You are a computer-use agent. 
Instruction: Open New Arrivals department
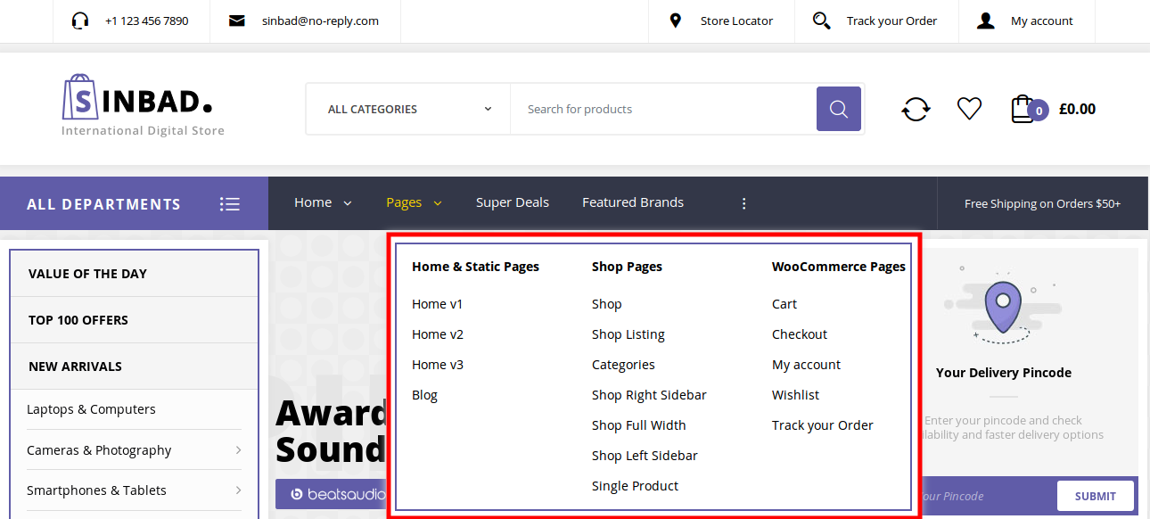pos(134,367)
